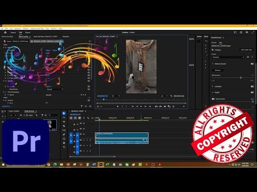Go to the Home screen icon
Image resolution: width=257 pixels, height=192 pixels.
[x=5, y=33]
